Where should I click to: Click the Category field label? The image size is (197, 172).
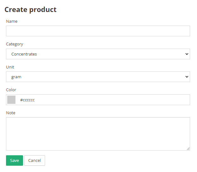pos(14,44)
